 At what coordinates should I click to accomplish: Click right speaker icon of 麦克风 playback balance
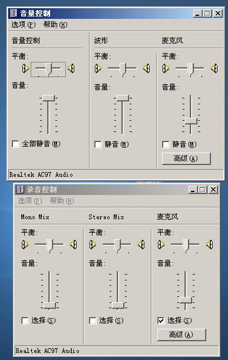214,68
